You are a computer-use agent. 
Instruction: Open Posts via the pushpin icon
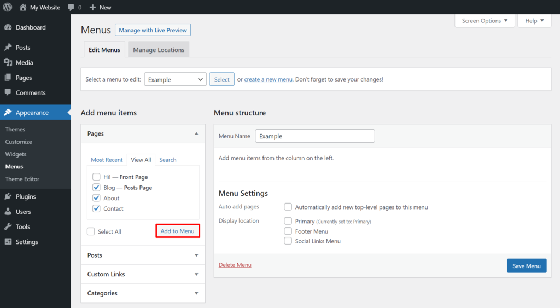coord(8,48)
